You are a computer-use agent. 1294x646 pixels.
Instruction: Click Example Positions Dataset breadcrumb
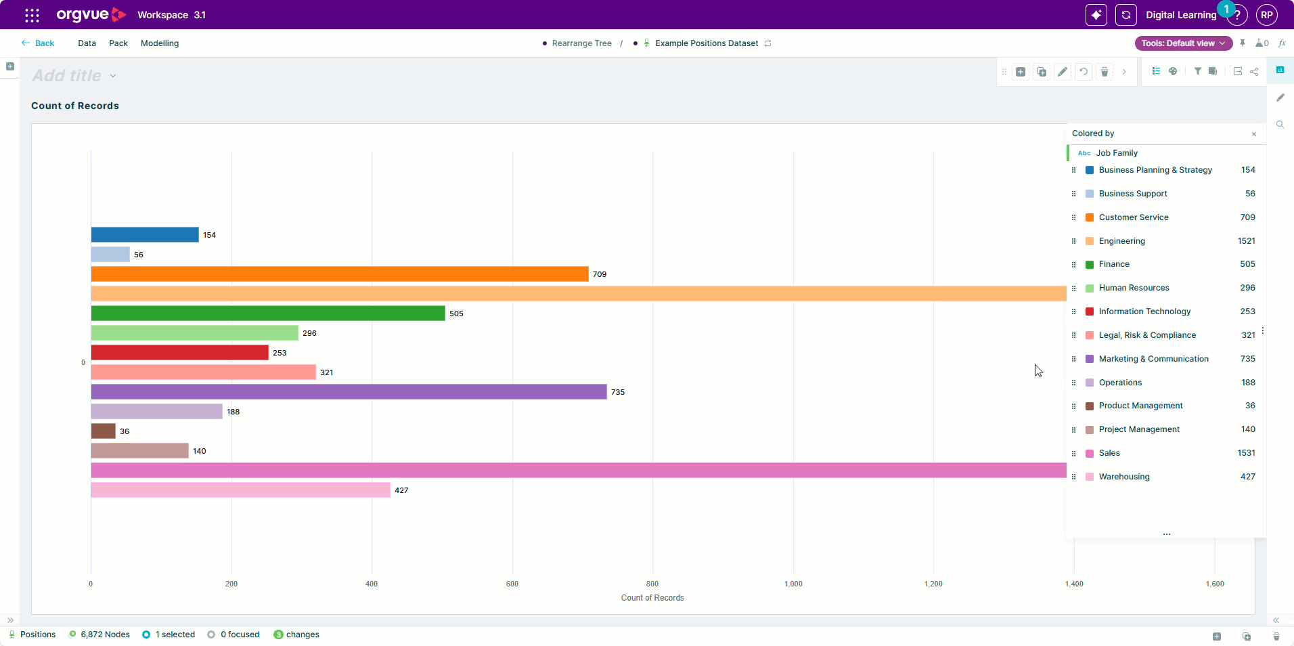coord(707,43)
